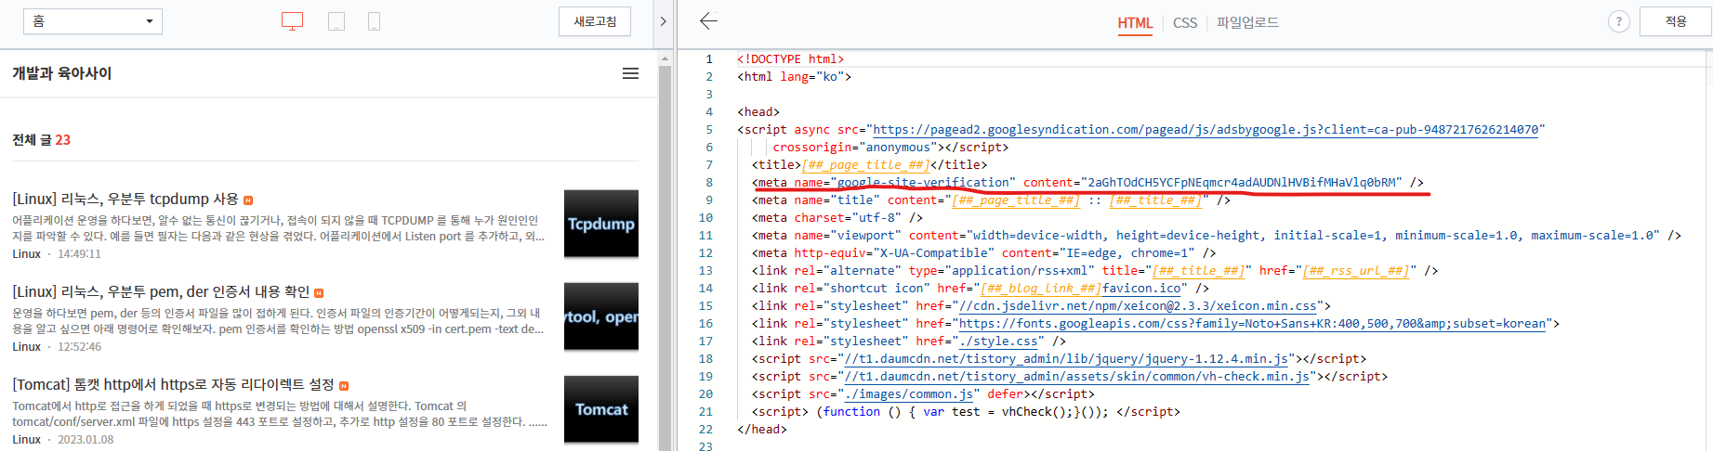
Task: Click the scroll up arrow of preview scrollbar
Action: pyautogui.click(x=665, y=58)
